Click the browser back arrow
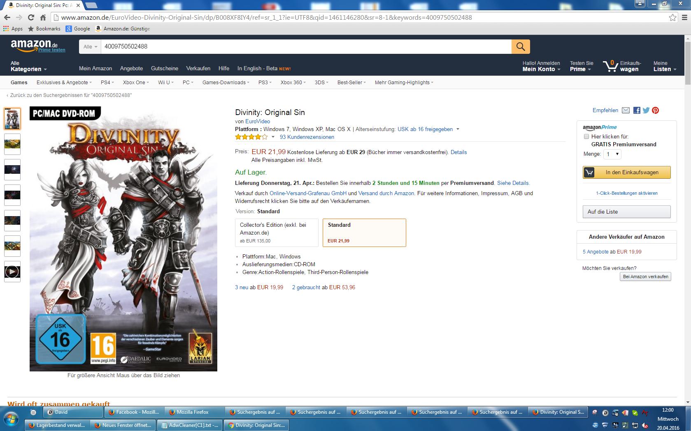 click(x=7, y=17)
